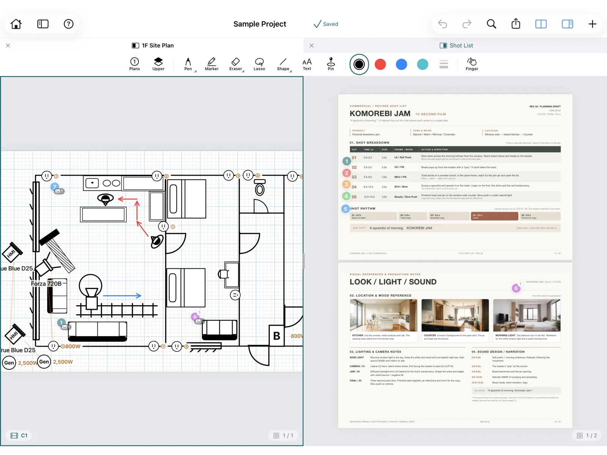
Task: Click the Redo arrow
Action: click(x=467, y=24)
